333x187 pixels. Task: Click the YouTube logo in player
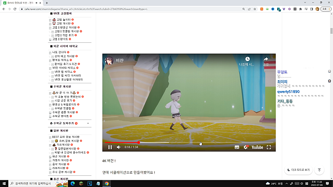(257, 147)
